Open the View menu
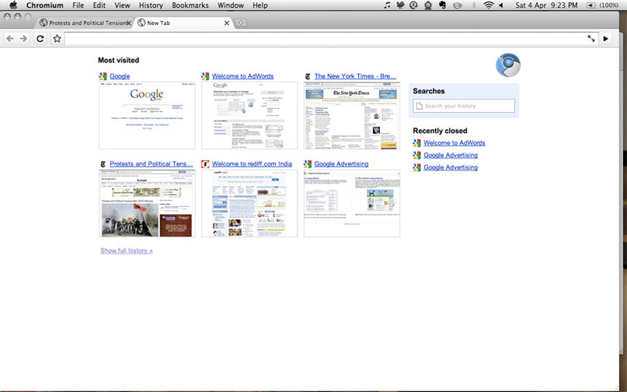The height and width of the screenshot is (392, 627). pyautogui.click(x=122, y=5)
